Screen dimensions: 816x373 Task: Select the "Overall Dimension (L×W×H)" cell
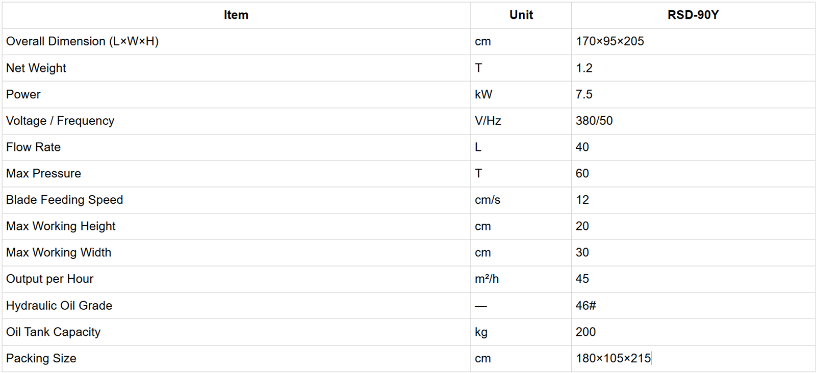point(83,42)
